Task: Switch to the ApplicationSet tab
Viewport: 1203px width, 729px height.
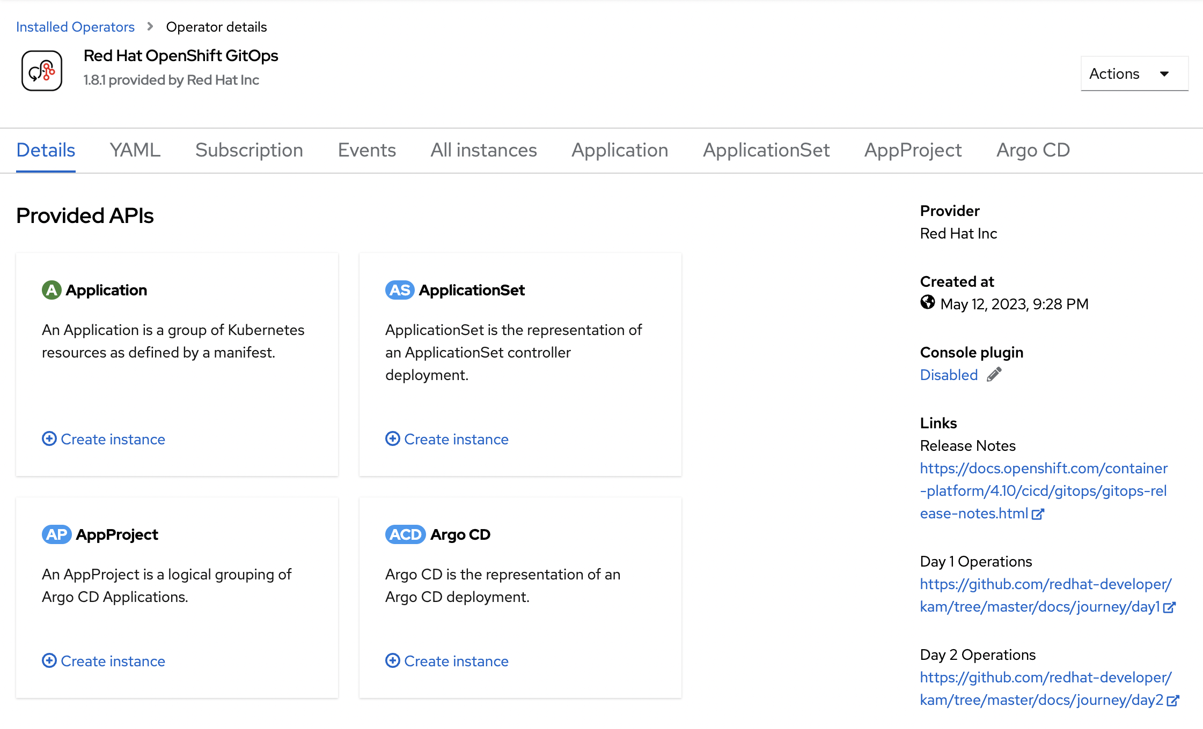Action: (766, 150)
